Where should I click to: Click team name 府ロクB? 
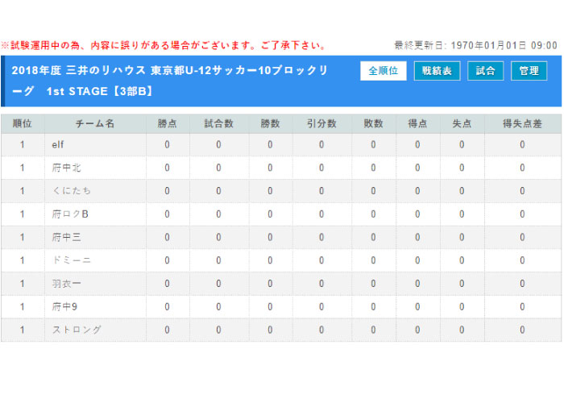pos(69,214)
